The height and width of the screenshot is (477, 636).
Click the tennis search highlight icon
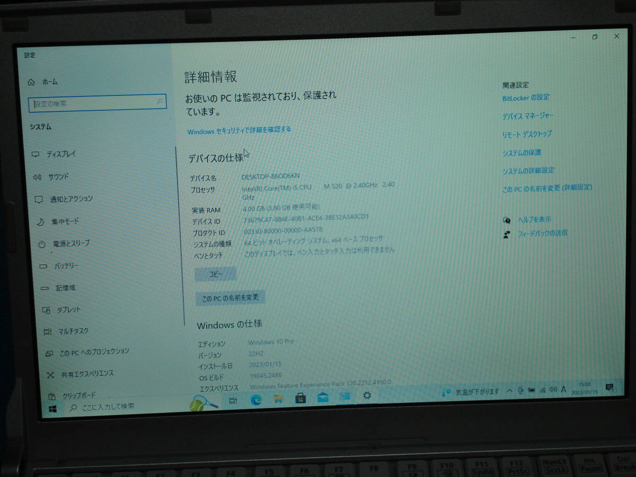point(203,403)
